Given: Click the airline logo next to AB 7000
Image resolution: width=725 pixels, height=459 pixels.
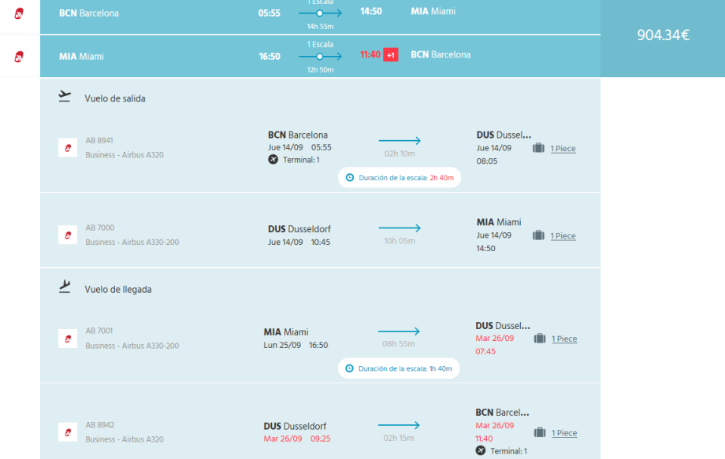Looking at the screenshot, I should [68, 235].
